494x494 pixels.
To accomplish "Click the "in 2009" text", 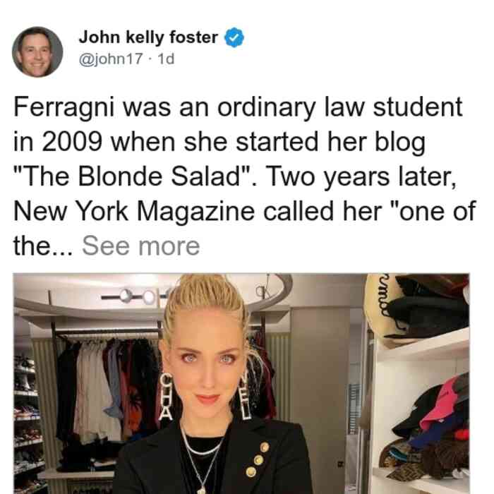I will [58, 142].
